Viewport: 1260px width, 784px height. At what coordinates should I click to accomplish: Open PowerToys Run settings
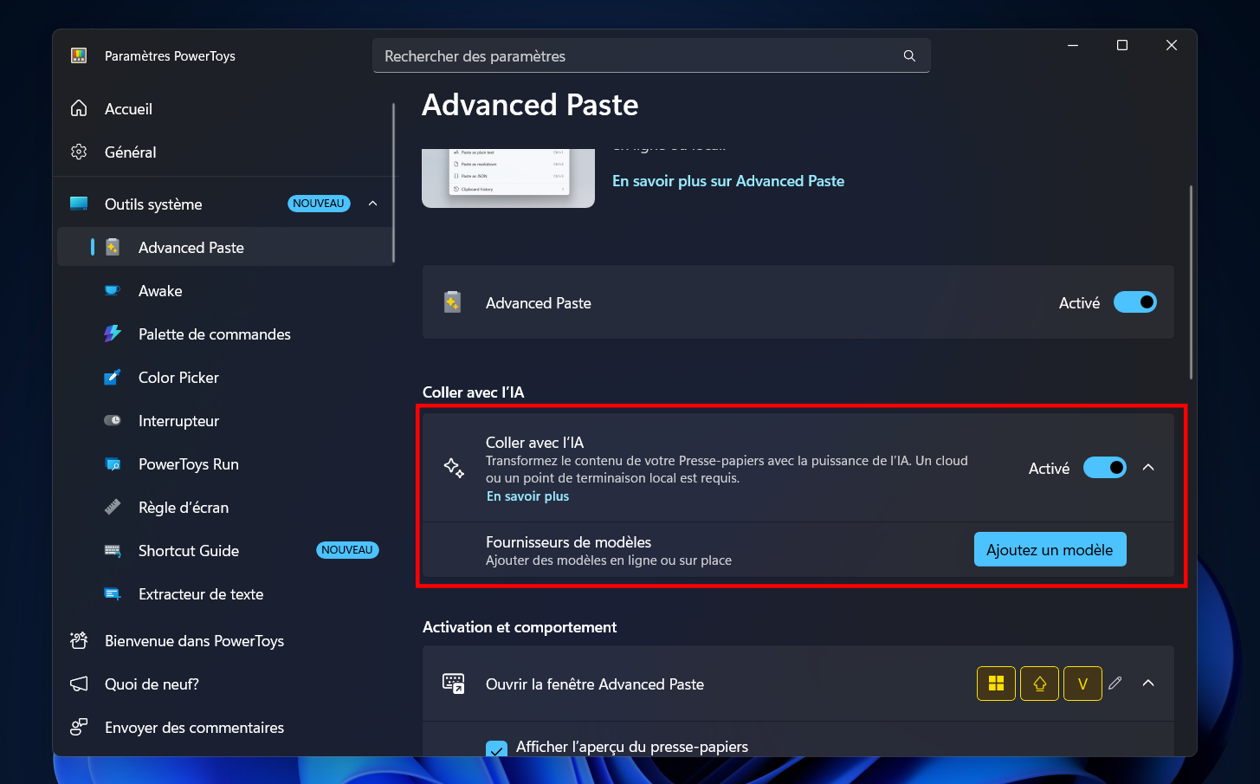226,463
